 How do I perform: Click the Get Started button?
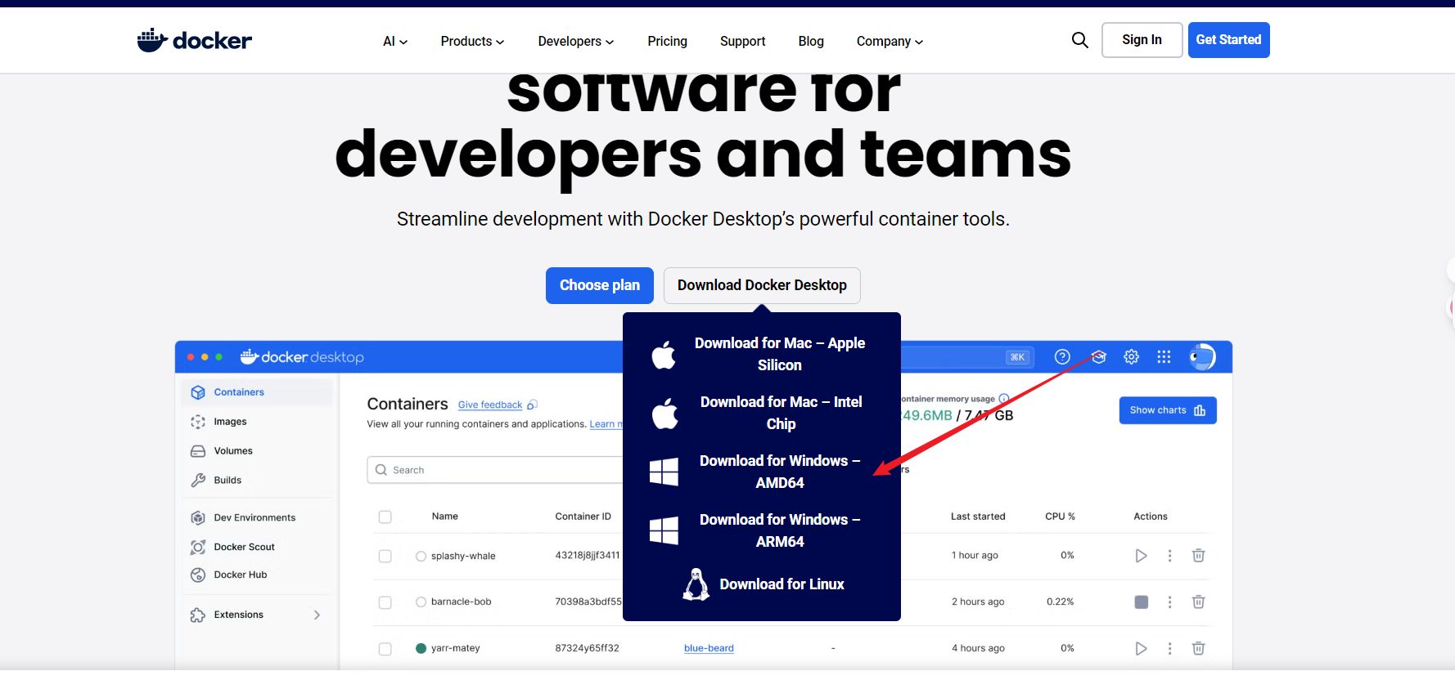pos(1228,40)
